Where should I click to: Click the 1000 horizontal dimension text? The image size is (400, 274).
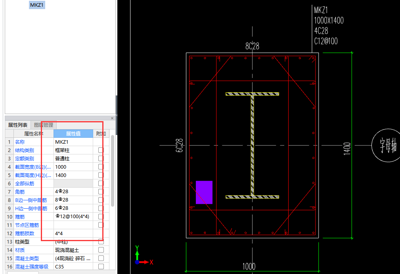click(249, 266)
